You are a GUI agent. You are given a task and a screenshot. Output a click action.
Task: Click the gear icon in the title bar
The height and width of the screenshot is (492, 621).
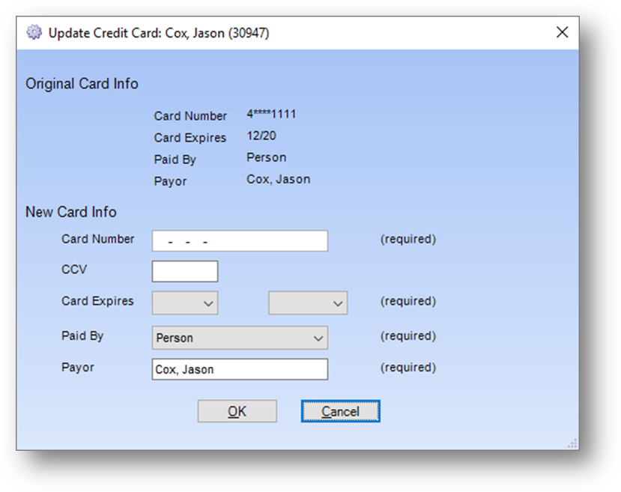tap(33, 33)
